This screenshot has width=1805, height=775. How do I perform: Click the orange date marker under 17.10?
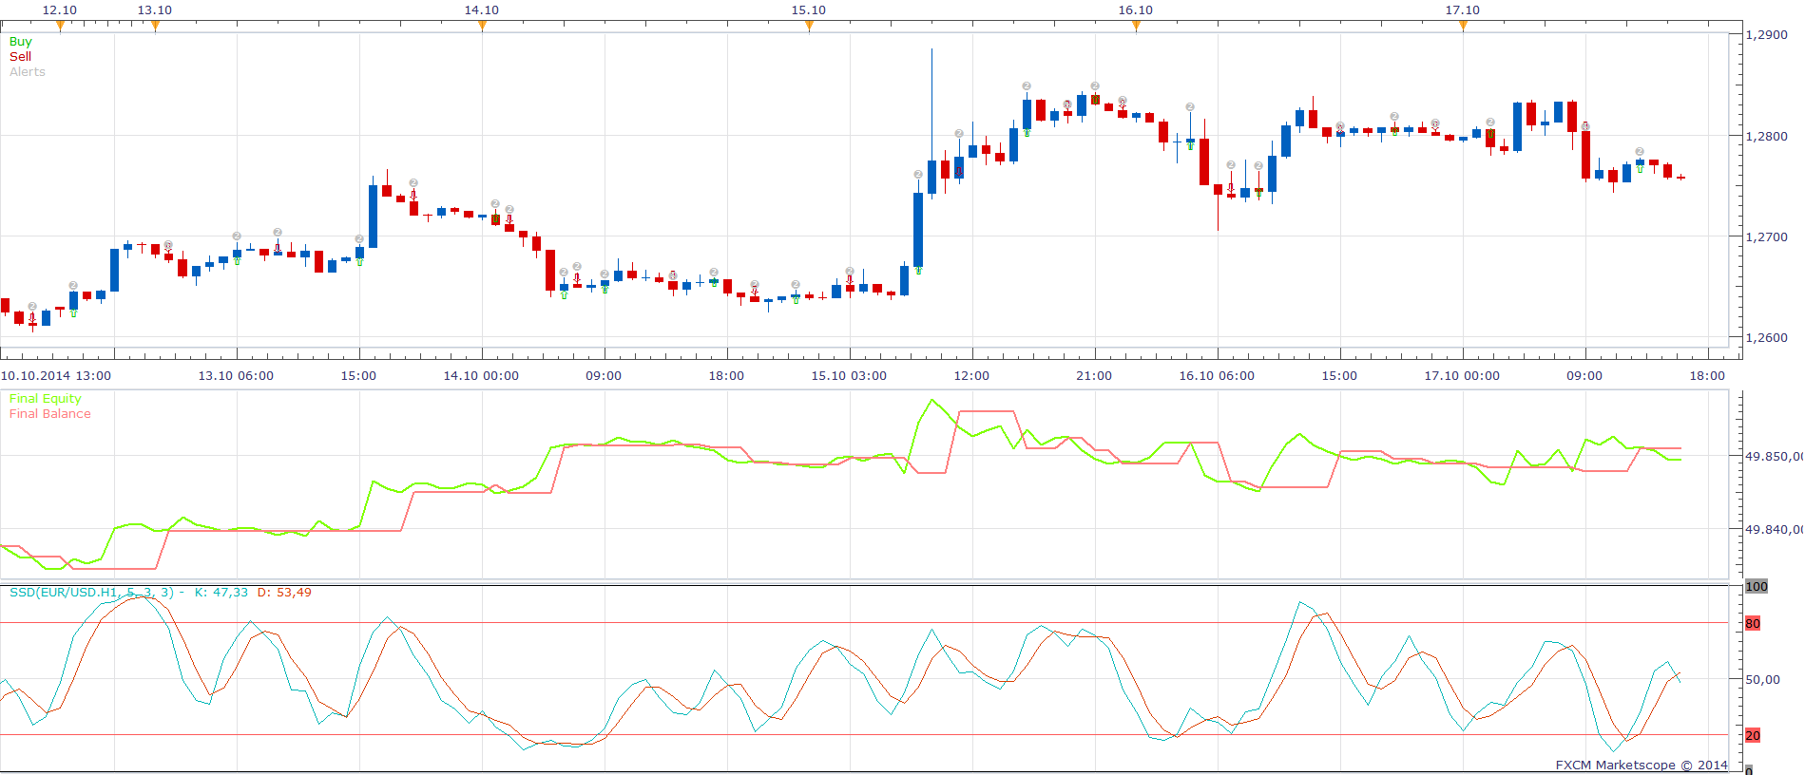(x=1463, y=26)
